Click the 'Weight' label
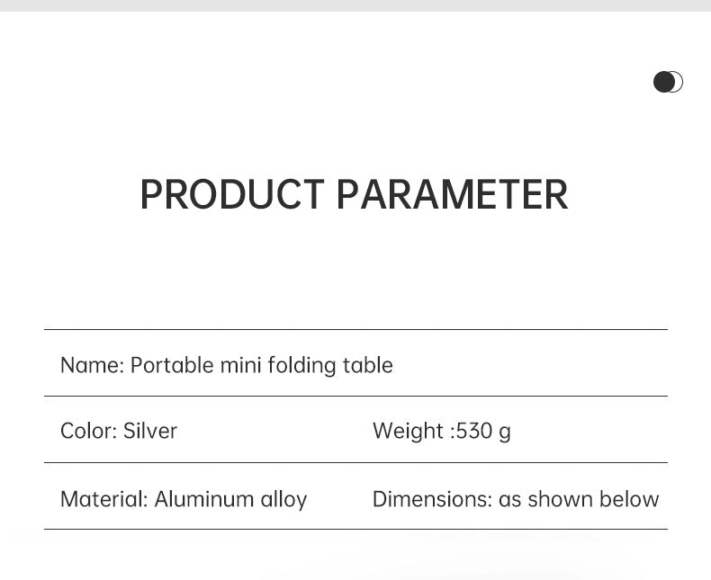The width and height of the screenshot is (711, 580). (408, 431)
